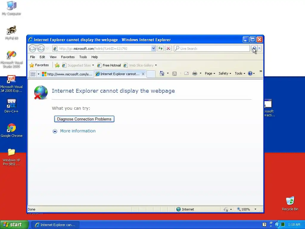Open the Protected Mode status icon
The width and height of the screenshot is (305, 229).
click(226, 209)
